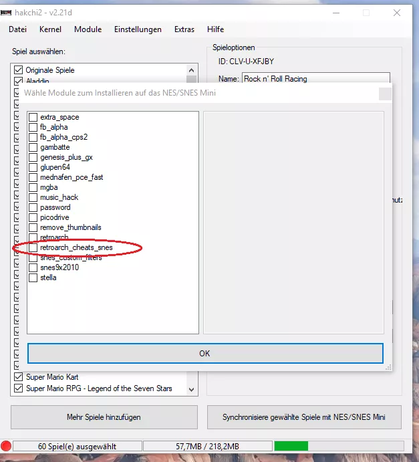Uncheck the Originale Spiele entry
Image resolution: width=419 pixels, height=462 pixels.
click(x=19, y=70)
